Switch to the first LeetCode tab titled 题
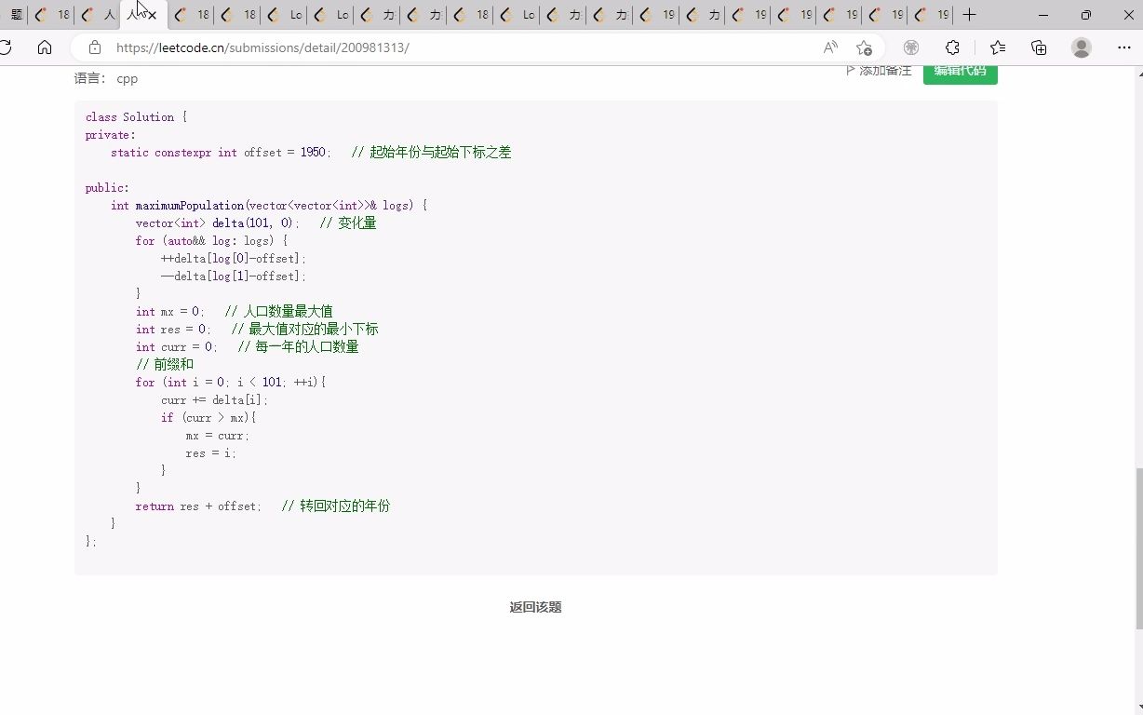The image size is (1143, 715). pyautogui.click(x=16, y=15)
